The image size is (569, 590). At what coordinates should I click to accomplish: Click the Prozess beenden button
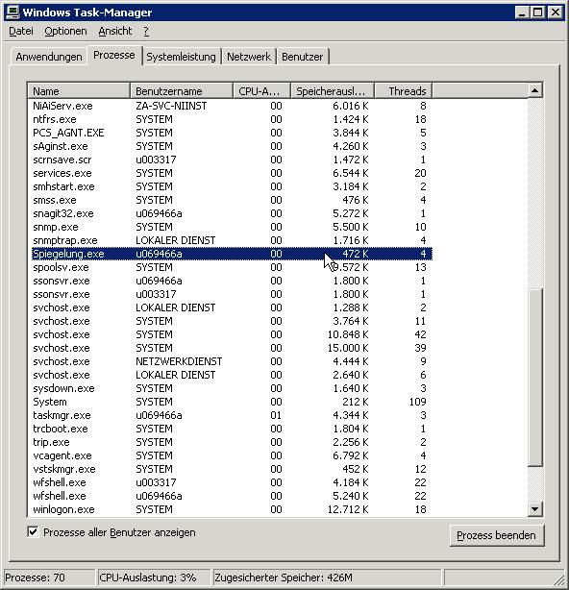click(x=496, y=535)
